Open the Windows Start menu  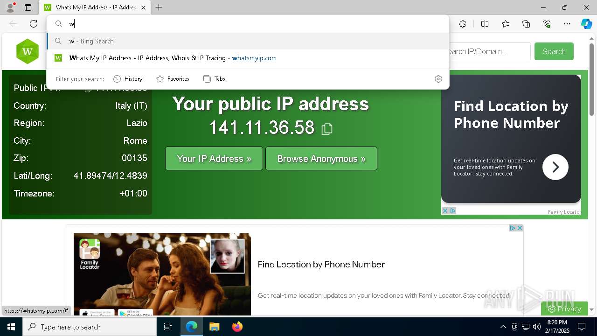click(11, 327)
